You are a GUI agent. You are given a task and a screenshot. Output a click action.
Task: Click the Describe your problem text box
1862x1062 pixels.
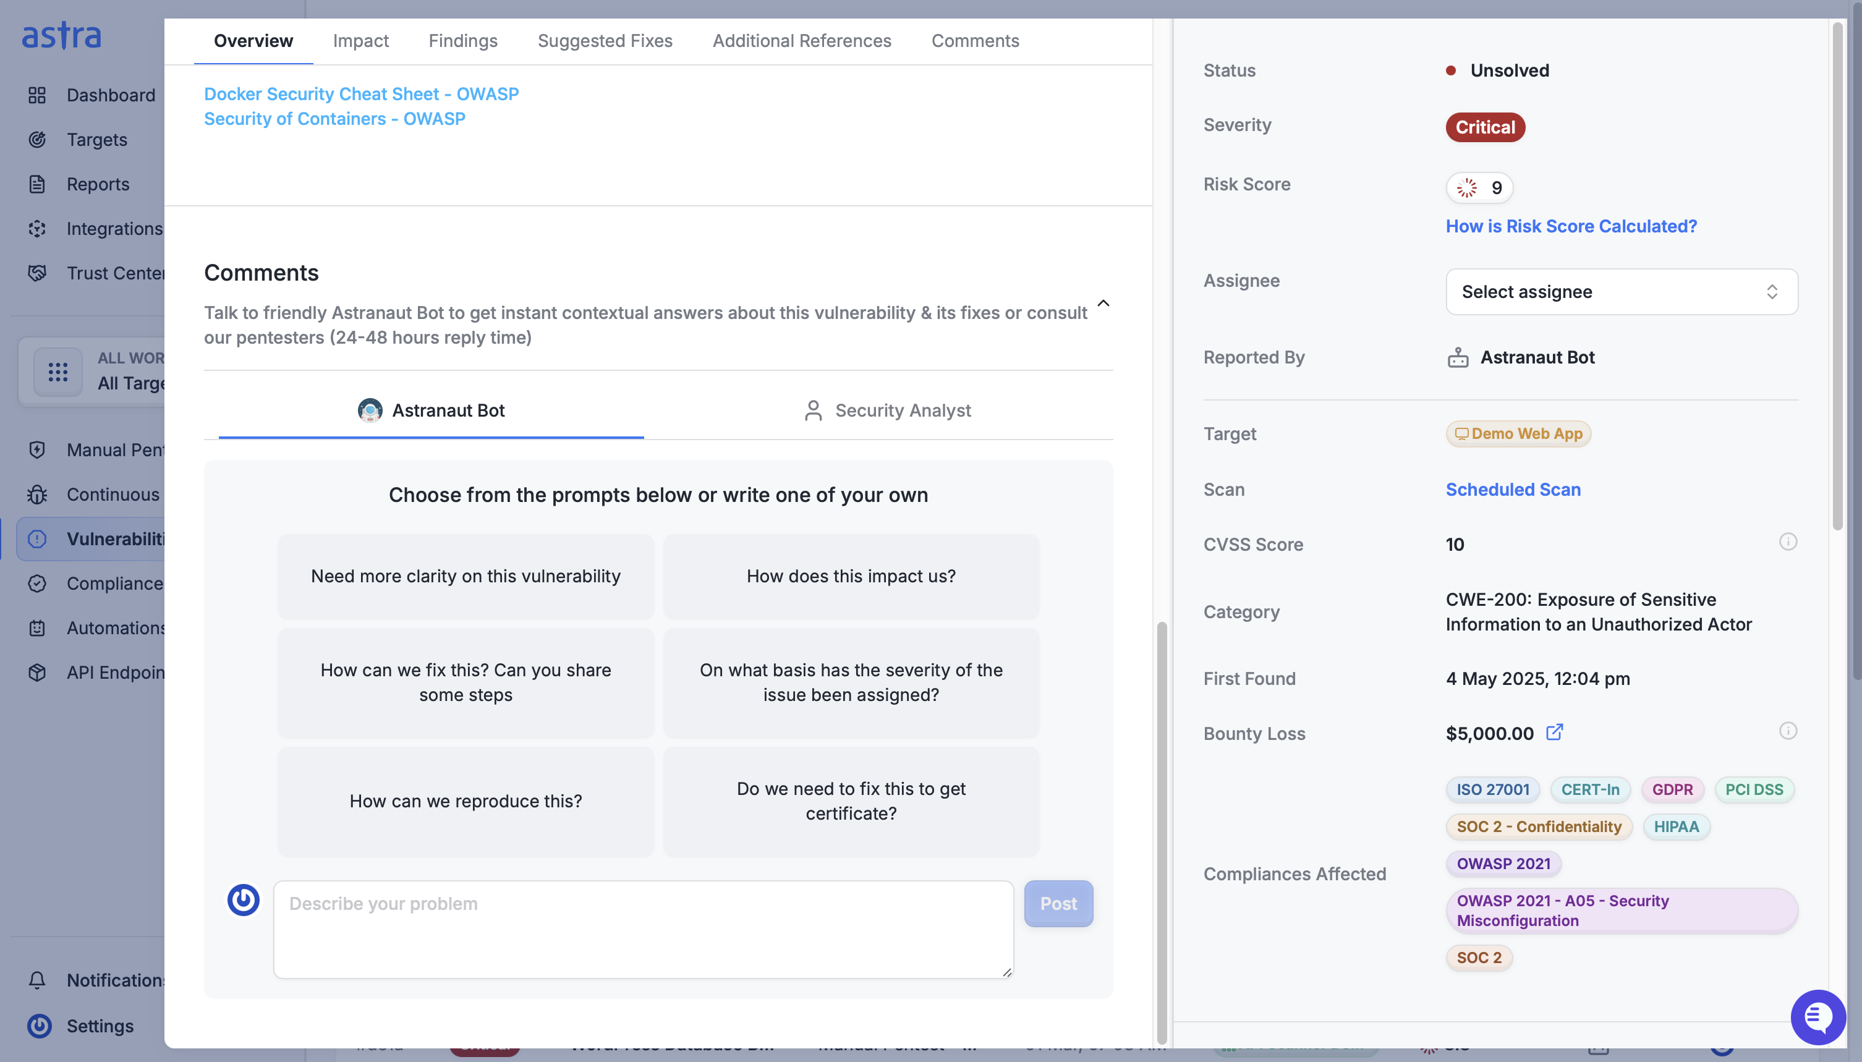644,928
